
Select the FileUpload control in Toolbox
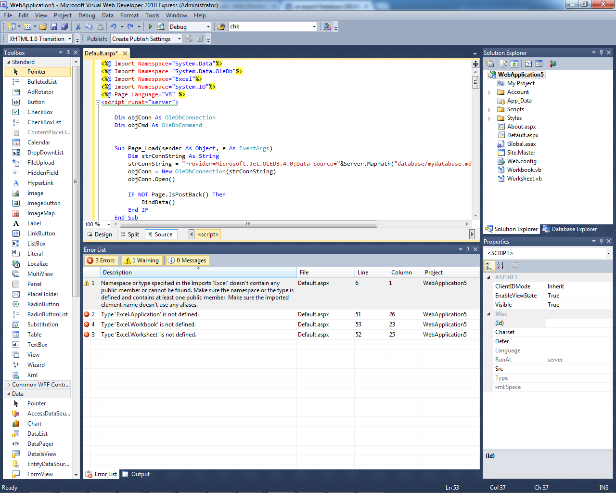(x=38, y=163)
